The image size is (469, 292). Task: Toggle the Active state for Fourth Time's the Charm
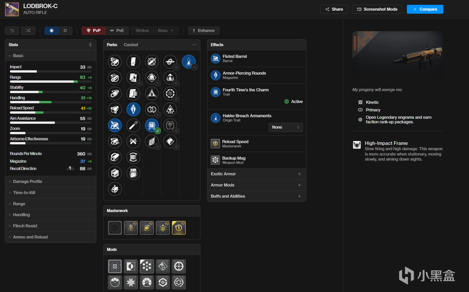click(293, 101)
